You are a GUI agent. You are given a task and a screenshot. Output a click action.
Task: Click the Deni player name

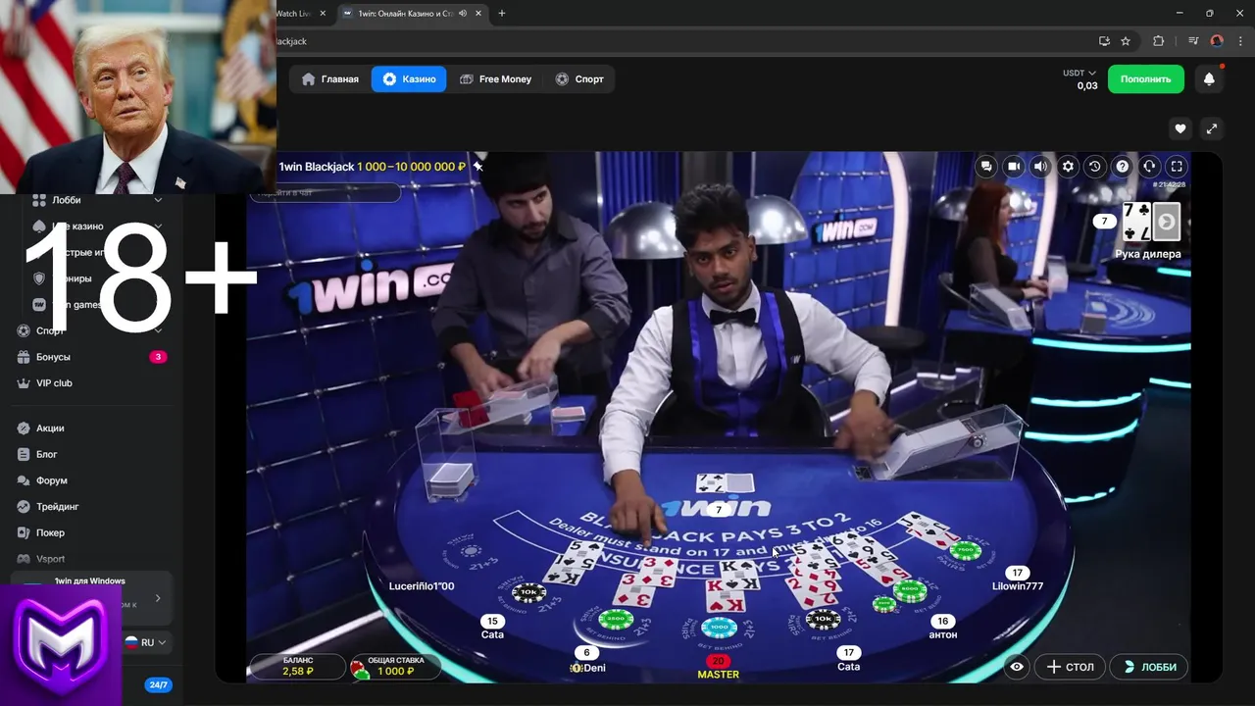(589, 668)
